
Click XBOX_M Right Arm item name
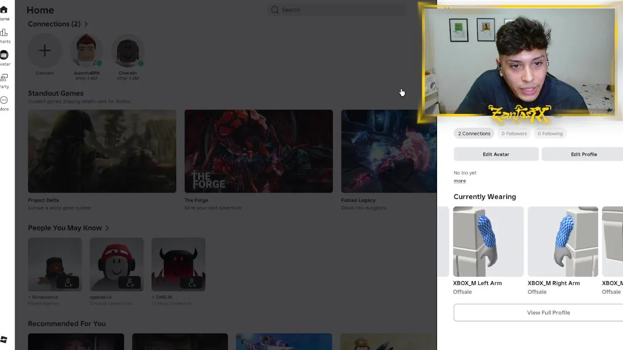(x=553, y=283)
